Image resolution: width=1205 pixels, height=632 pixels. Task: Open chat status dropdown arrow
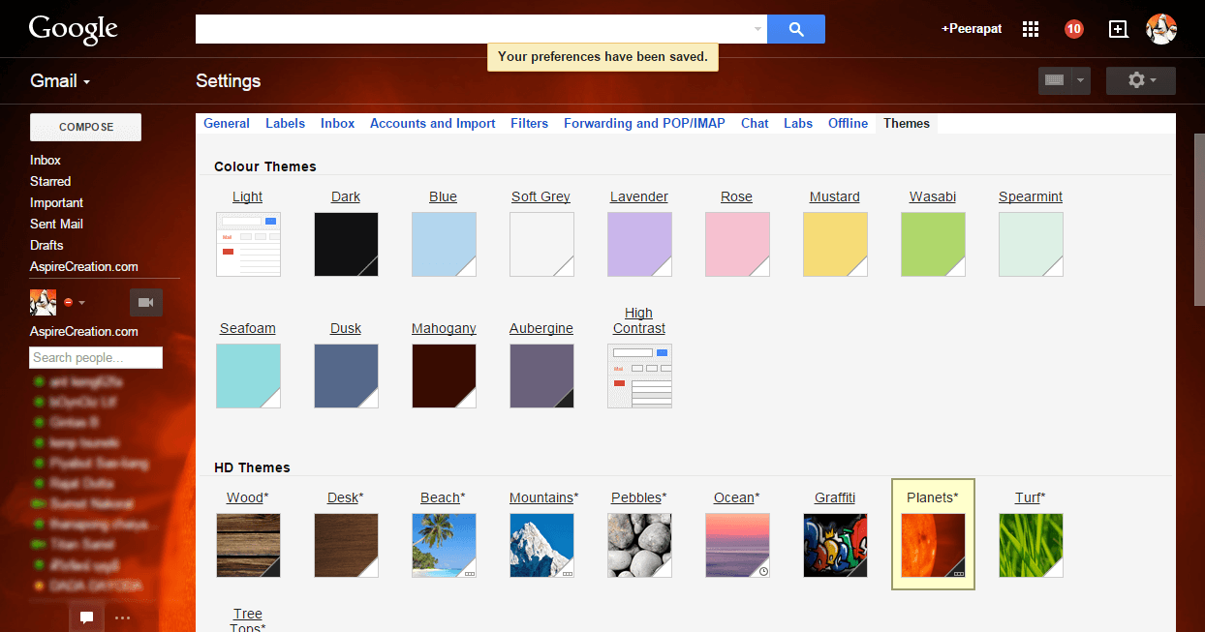pos(82,303)
